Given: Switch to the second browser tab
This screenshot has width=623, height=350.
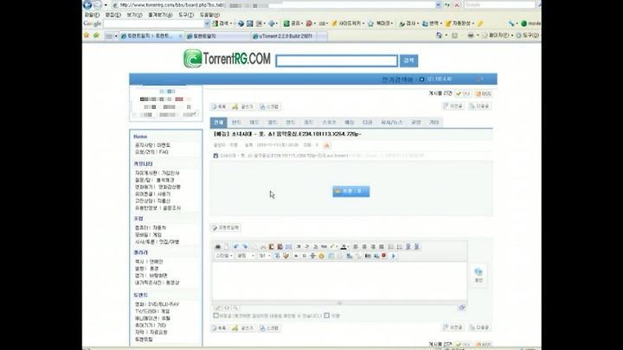Looking at the screenshot, I should click(x=217, y=36).
